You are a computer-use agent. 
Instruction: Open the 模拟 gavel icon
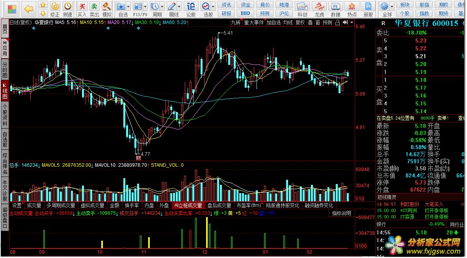click(x=107, y=6)
